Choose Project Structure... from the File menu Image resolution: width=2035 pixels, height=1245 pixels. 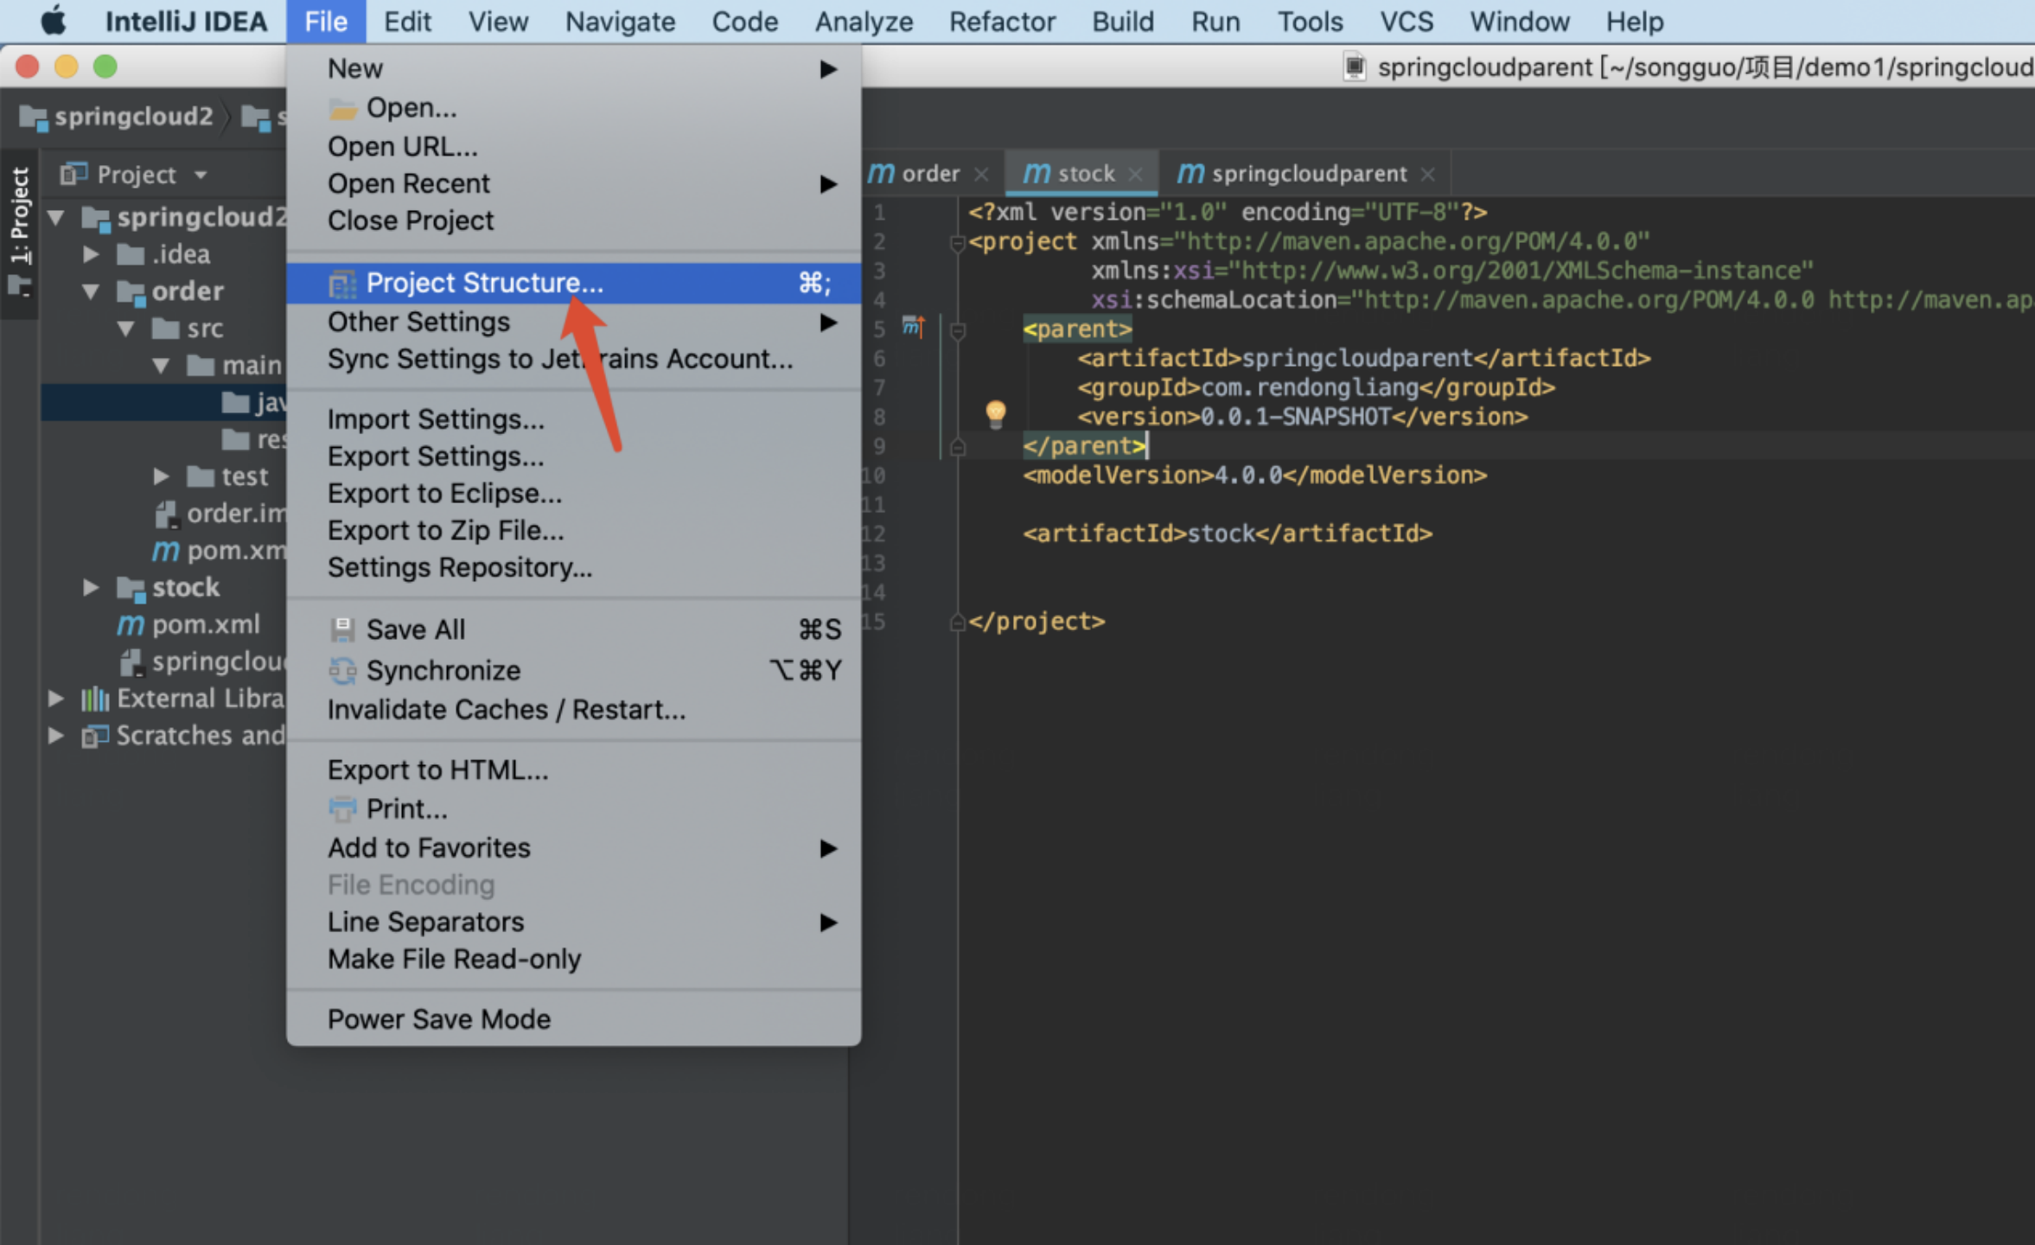(x=573, y=284)
